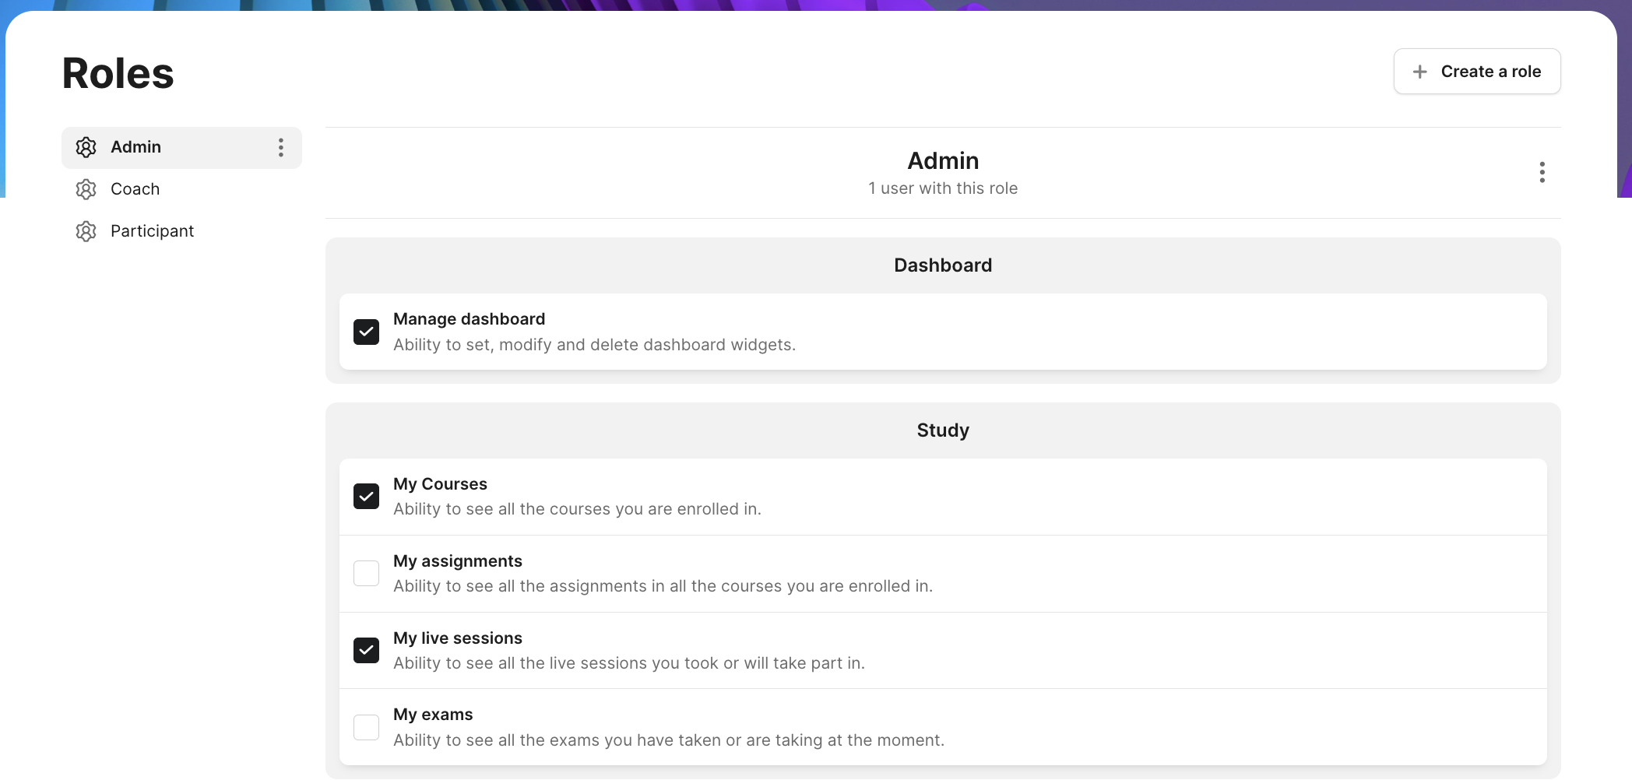Image resolution: width=1632 pixels, height=780 pixels.
Task: Switch to the Participant role
Action: pos(152,231)
